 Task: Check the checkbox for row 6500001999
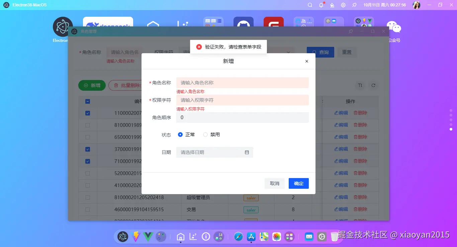[x=87, y=137]
